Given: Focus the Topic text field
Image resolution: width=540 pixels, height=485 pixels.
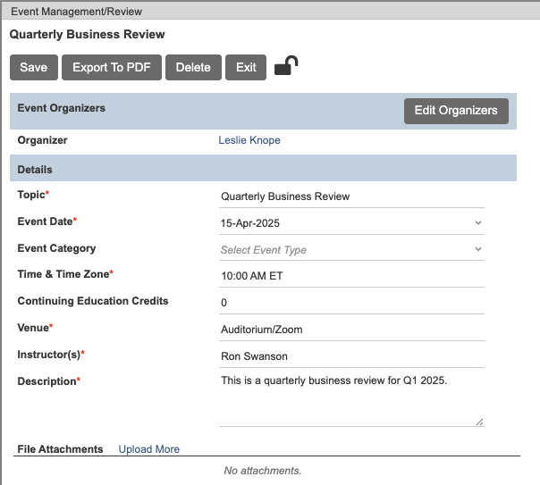Looking at the screenshot, I should [351, 197].
